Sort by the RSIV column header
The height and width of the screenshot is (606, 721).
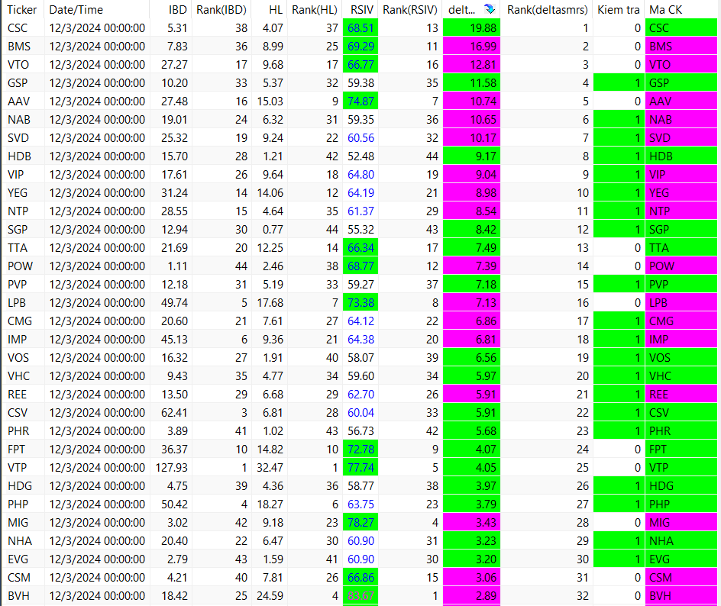point(362,10)
